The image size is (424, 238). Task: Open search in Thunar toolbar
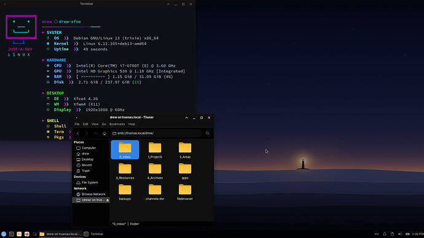tap(208, 133)
